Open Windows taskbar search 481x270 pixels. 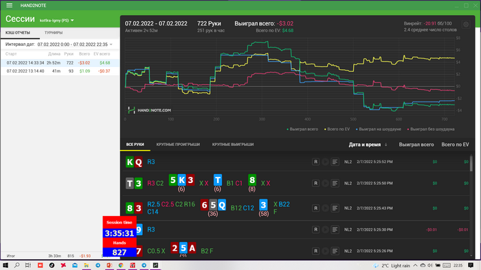pos(17,265)
